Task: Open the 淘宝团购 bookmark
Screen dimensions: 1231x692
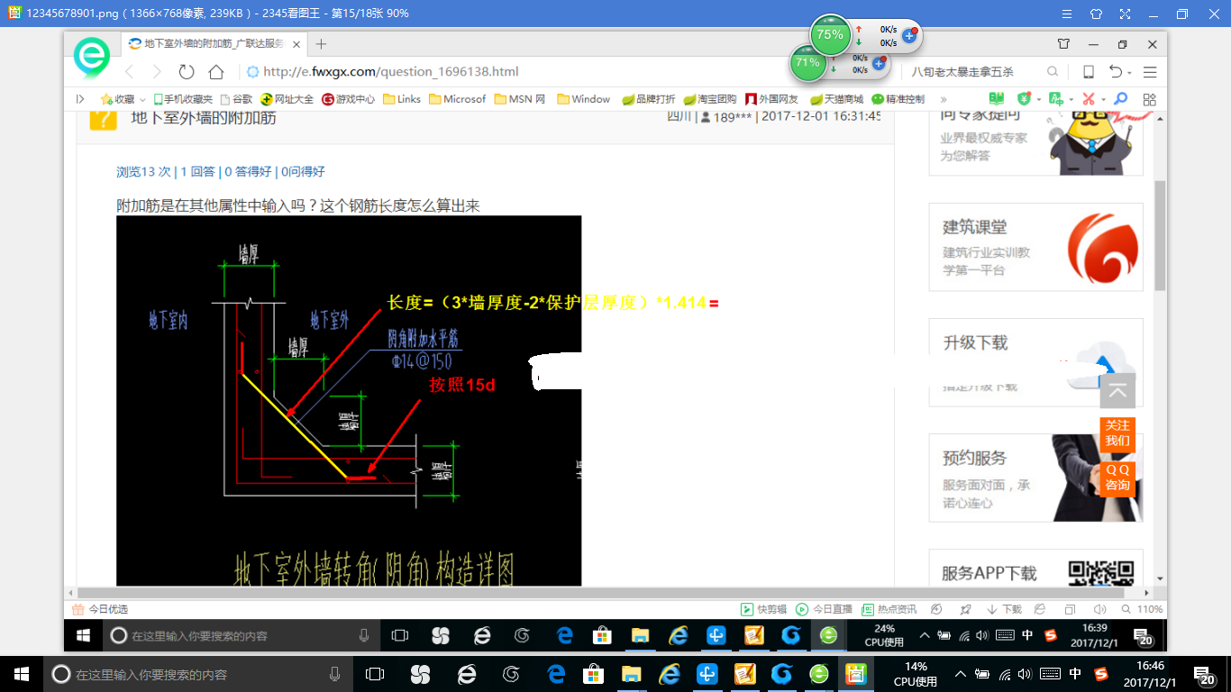Action: [x=710, y=99]
